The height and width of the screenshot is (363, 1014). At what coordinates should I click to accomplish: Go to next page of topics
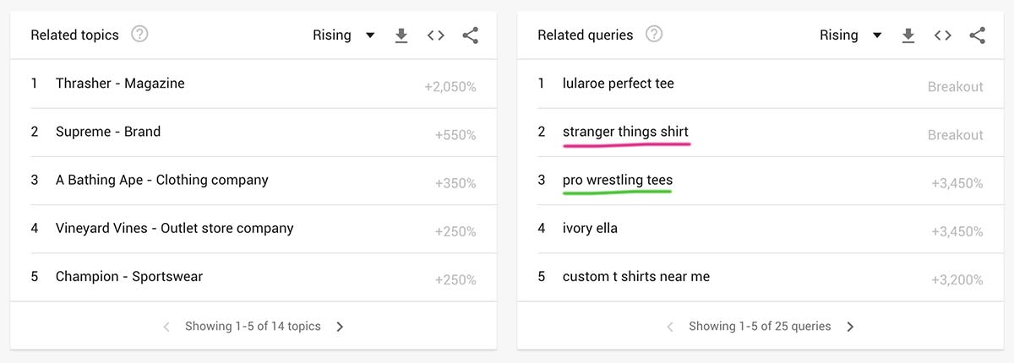[340, 327]
